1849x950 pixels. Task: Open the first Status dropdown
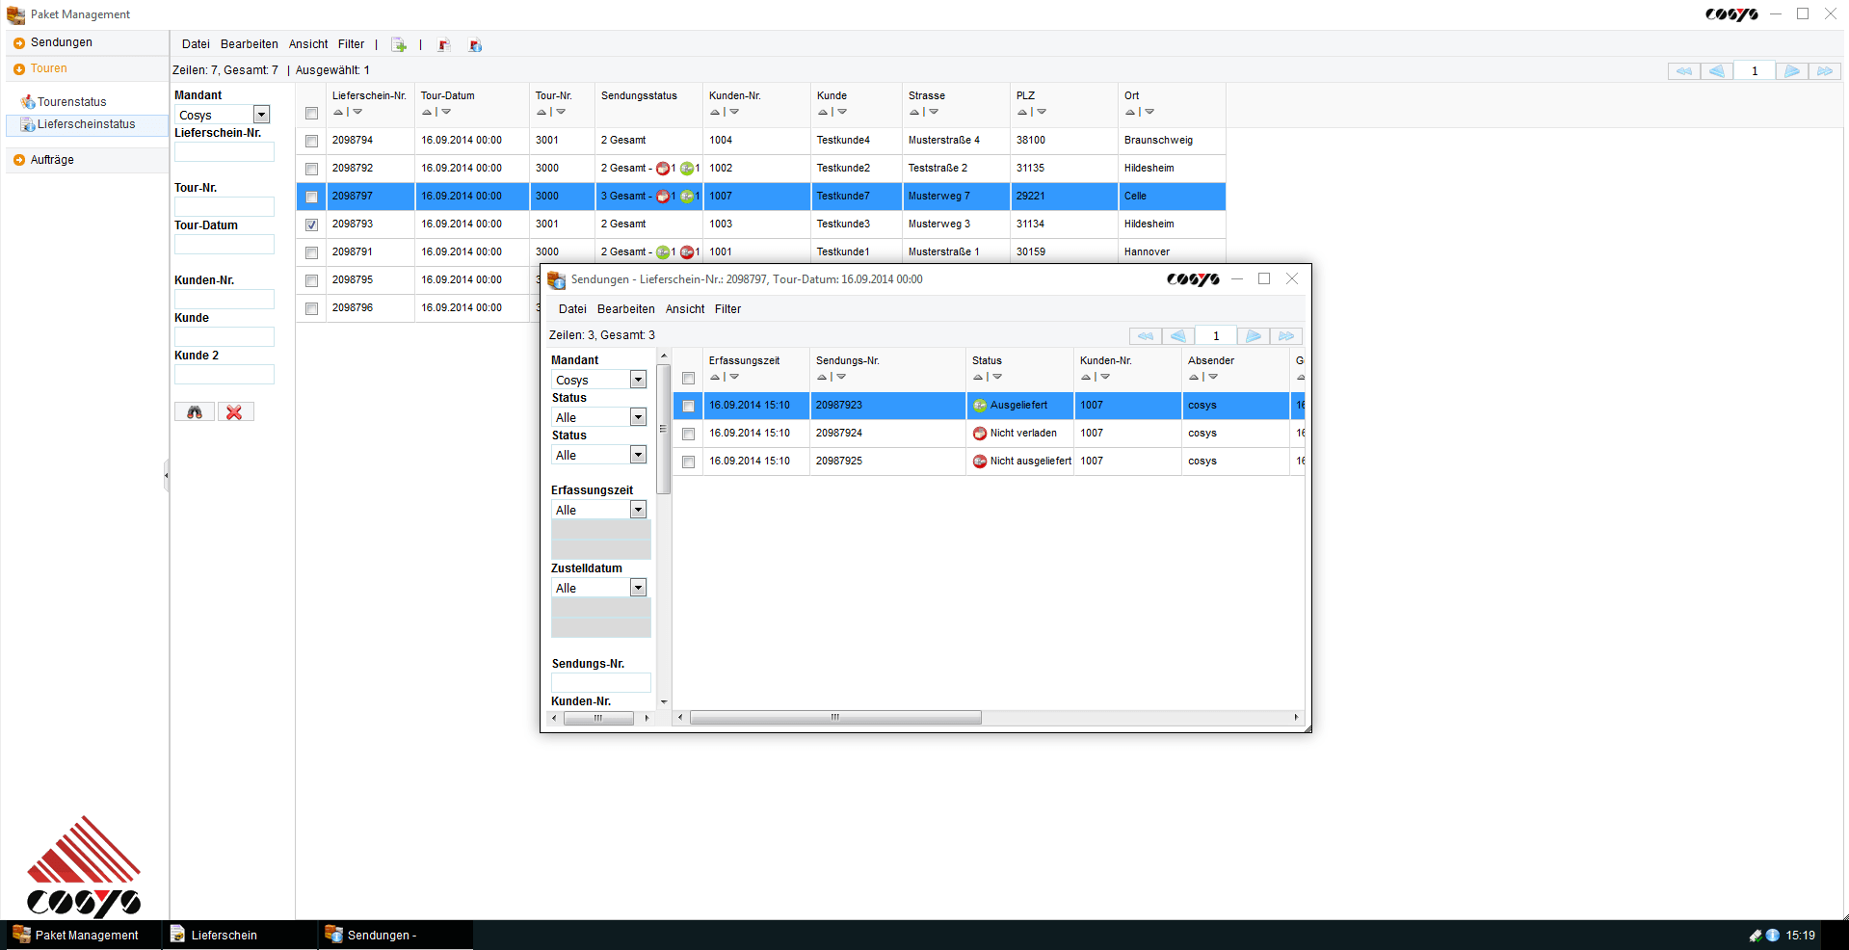click(x=638, y=417)
